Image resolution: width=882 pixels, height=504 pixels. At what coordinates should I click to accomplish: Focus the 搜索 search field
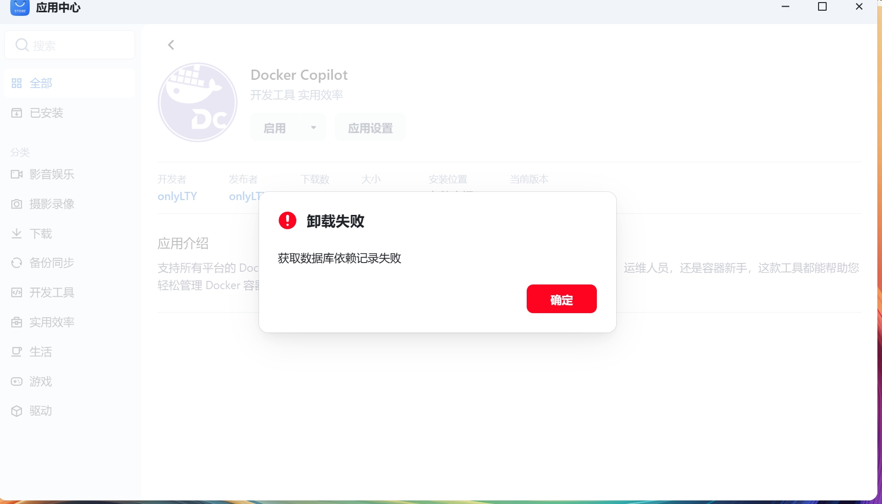pos(70,45)
